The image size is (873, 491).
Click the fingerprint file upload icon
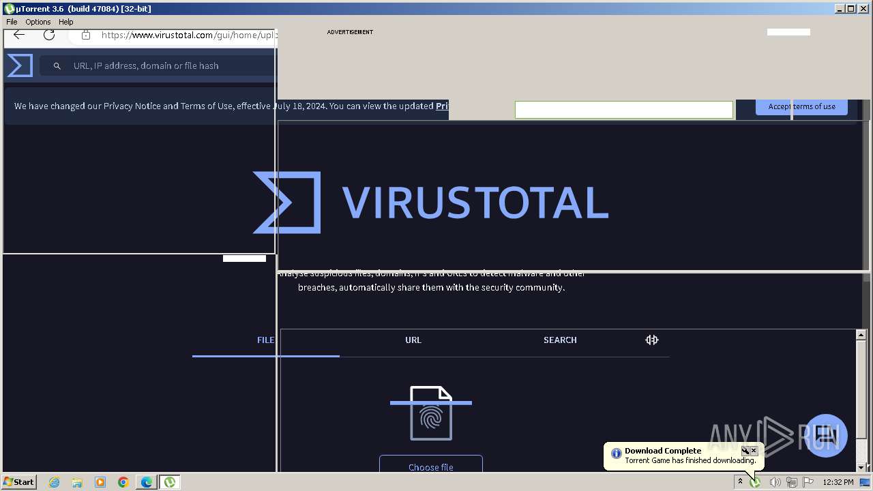tap(431, 413)
